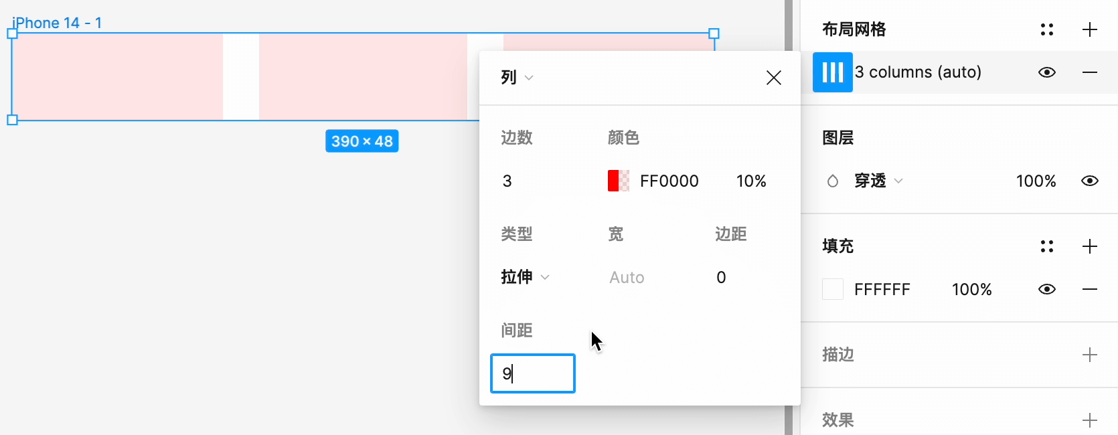Add a stroke in 描边 section
Image resolution: width=1118 pixels, height=435 pixels.
1090,355
